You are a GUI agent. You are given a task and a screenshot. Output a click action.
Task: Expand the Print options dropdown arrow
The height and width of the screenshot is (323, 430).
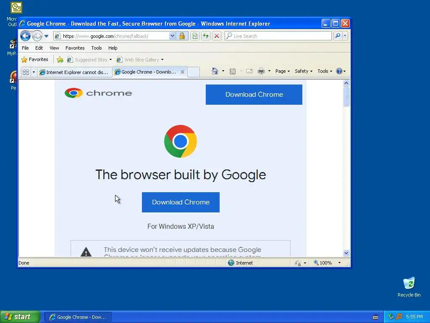pos(269,71)
